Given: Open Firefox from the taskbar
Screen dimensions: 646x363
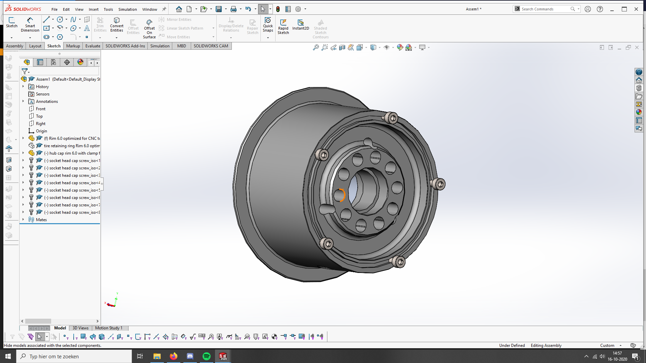Looking at the screenshot, I should tap(174, 356).
